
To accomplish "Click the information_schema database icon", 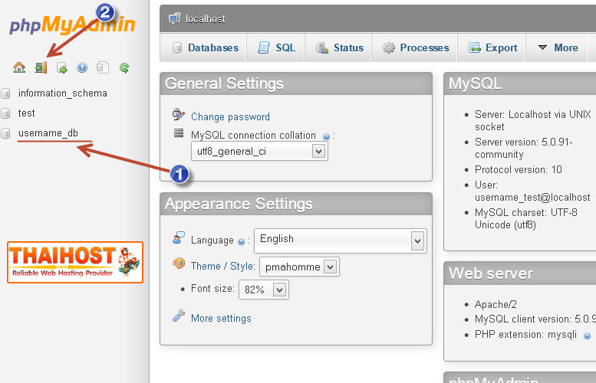I will 5,93.
